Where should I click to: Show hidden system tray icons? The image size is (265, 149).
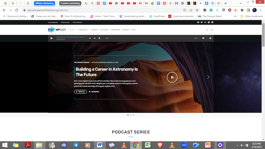pos(237,145)
